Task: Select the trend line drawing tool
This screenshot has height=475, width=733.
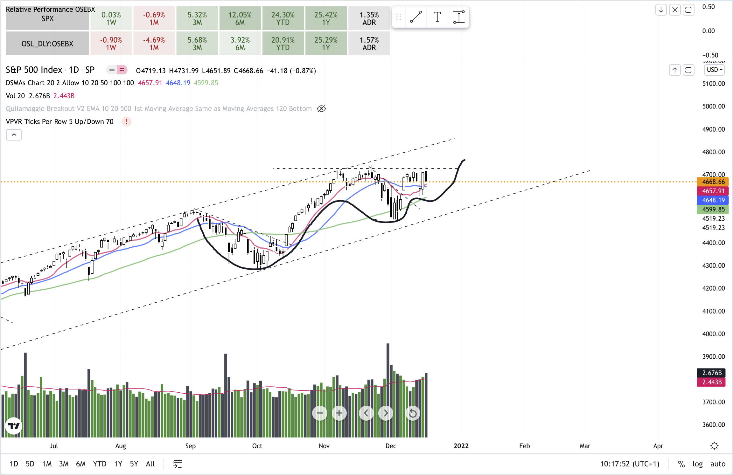Action: pos(416,17)
